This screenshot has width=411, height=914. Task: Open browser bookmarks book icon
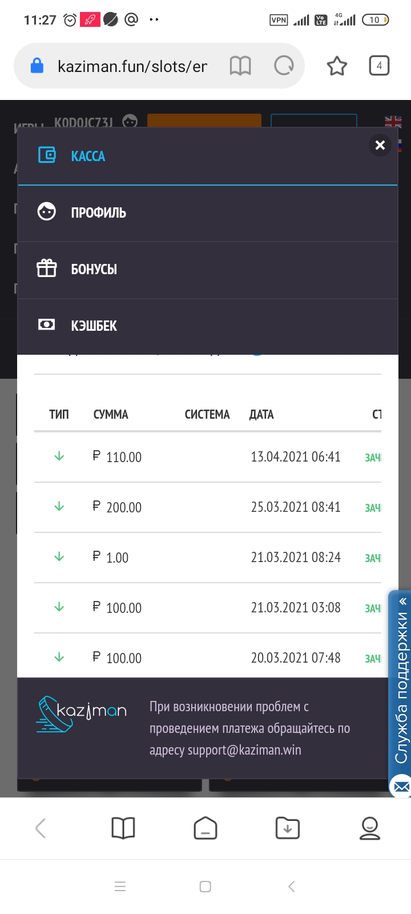(x=123, y=828)
